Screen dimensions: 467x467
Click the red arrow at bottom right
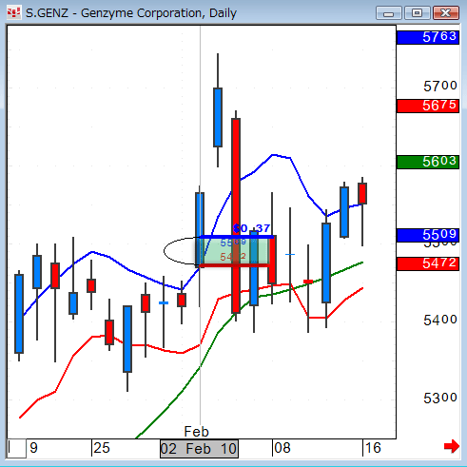[452, 446]
